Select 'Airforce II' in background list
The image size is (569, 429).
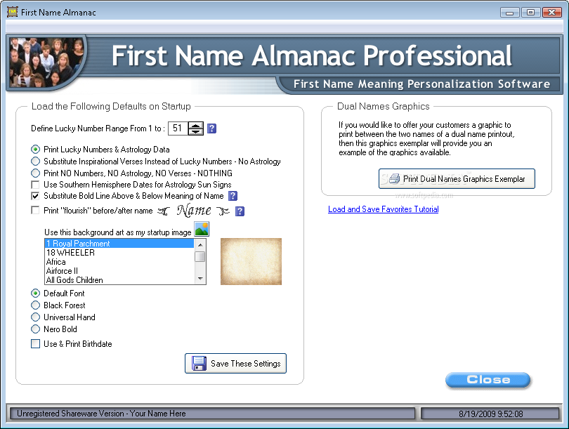(119, 271)
